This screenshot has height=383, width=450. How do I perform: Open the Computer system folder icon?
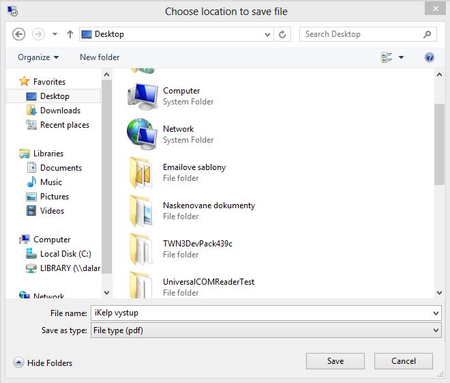pyautogui.click(x=142, y=96)
